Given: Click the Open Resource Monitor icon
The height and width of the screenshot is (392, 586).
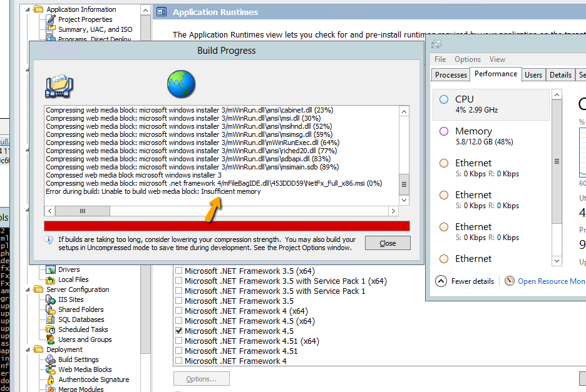Looking at the screenshot, I should click(x=510, y=281).
